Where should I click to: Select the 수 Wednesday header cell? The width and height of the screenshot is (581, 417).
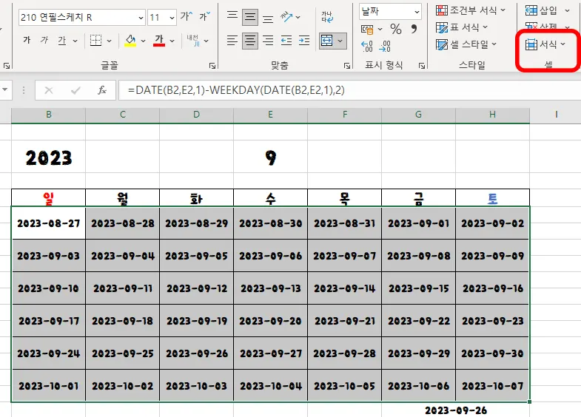coord(270,198)
